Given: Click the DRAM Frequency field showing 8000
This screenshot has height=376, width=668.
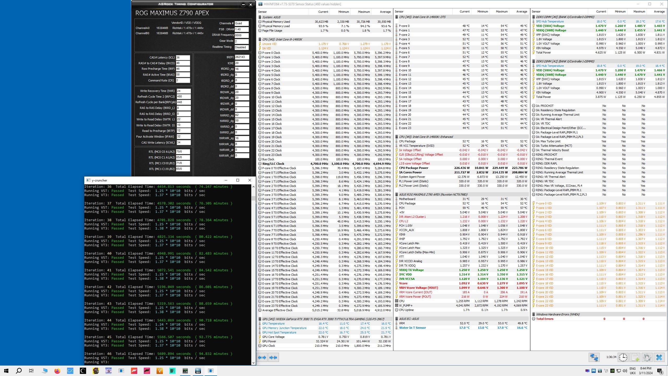Looking at the screenshot, I should coord(241,35).
